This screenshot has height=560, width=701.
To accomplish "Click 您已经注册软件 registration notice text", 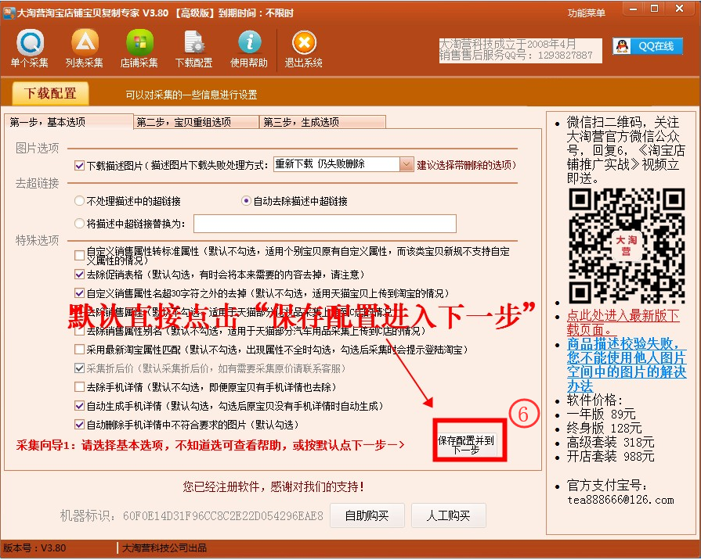I will click(x=273, y=486).
